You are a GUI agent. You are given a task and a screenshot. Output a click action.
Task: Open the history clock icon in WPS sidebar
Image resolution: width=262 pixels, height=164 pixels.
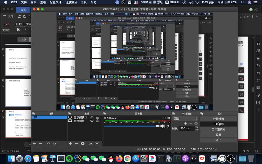tap(258, 95)
